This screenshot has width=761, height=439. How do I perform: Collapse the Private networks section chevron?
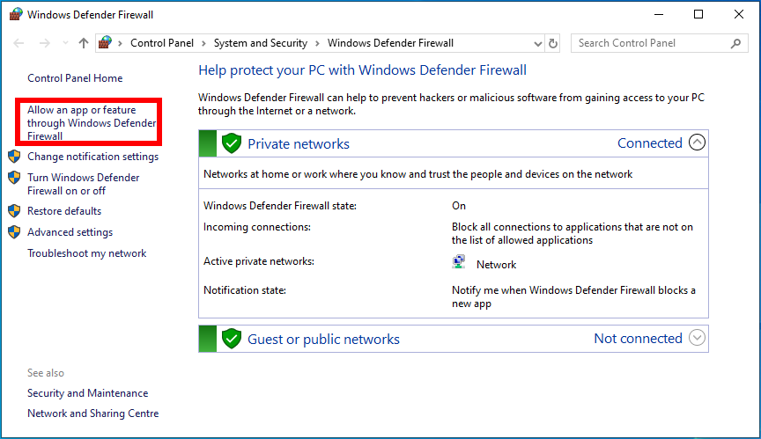point(697,143)
